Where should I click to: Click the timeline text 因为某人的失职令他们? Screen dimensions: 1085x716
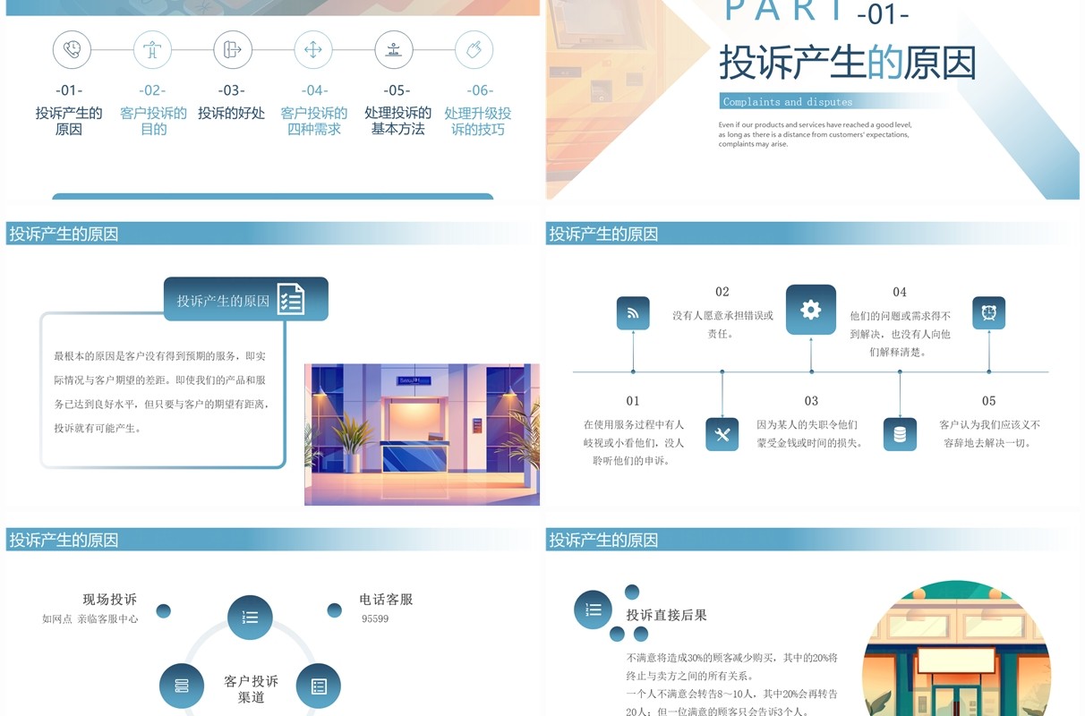pos(810,433)
